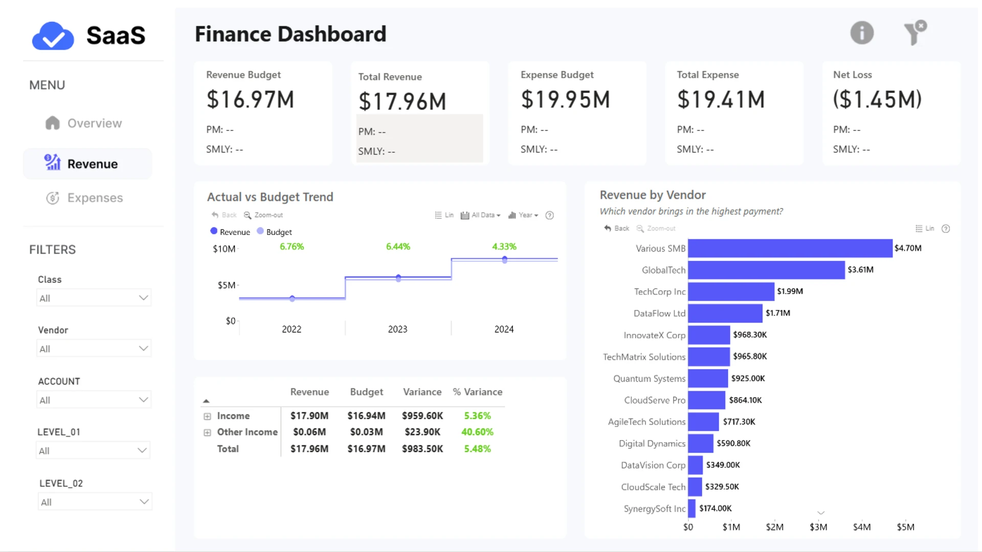Image resolution: width=982 pixels, height=552 pixels.
Task: Open the LEVEL_02 filter dropdown
Action: click(95, 501)
